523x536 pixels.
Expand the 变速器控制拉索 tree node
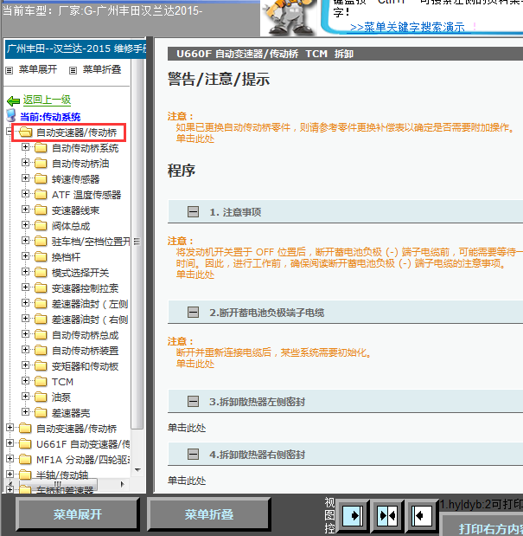(x=25, y=287)
